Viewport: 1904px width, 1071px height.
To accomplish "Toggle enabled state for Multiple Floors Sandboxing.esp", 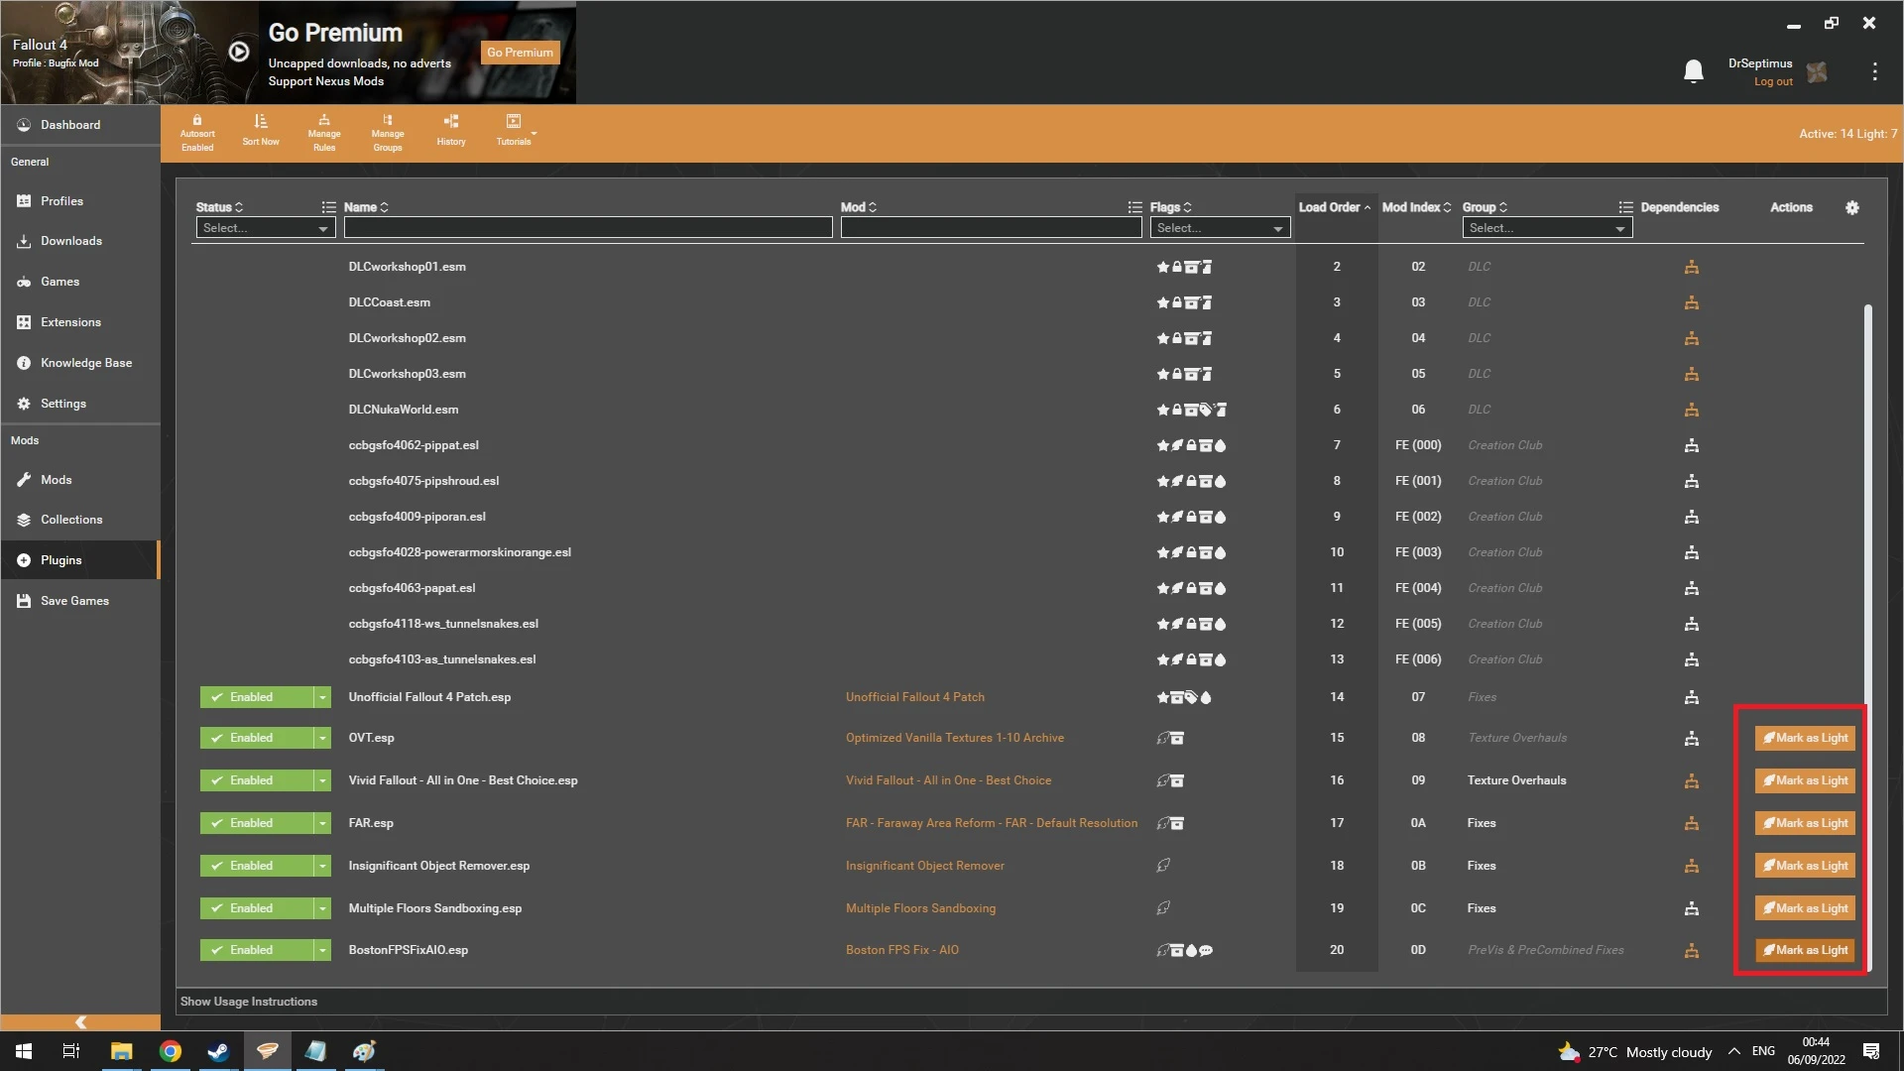I will [x=255, y=907].
